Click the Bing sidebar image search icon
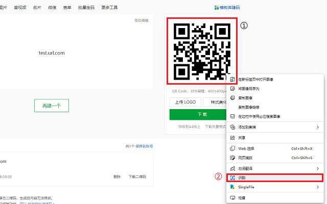Screen dimensions: 327x204 click(232, 116)
